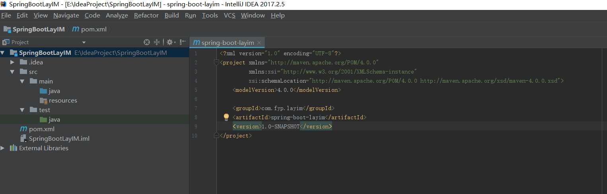This screenshot has width=607, height=194.
Task: Select the spring-boot-layim editor tab
Action: click(227, 43)
